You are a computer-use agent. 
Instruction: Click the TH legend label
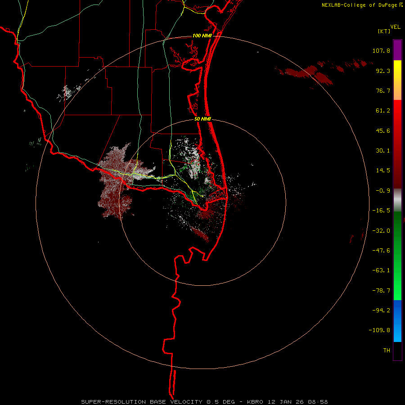(x=387, y=351)
